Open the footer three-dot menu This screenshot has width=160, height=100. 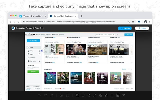click(x=132, y=88)
